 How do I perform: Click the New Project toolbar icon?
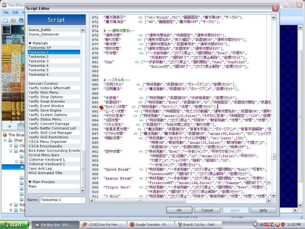tap(6, 20)
